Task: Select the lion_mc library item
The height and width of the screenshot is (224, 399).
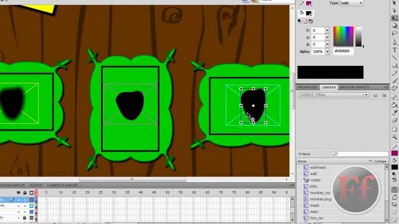Action: click(317, 218)
